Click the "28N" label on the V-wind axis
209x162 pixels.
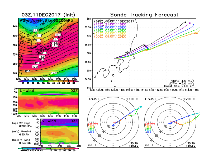[41, 146]
